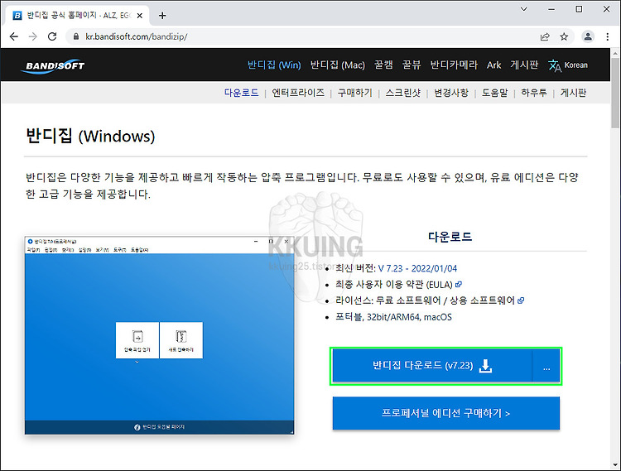Select 구매하기 submenu tab

click(x=355, y=93)
